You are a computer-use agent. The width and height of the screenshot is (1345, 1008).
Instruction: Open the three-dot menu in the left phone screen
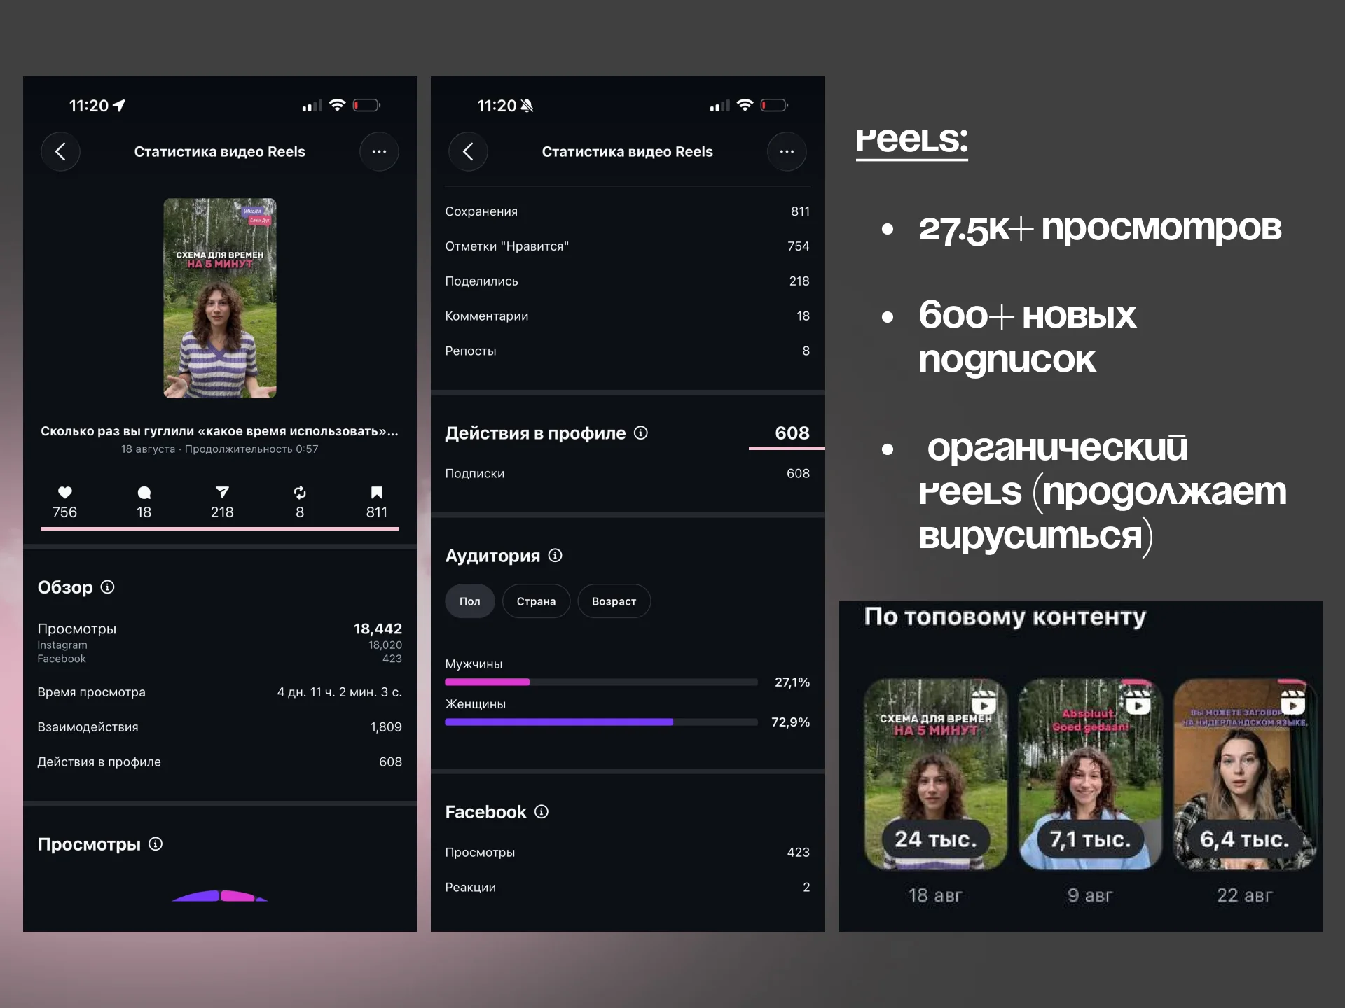point(379,151)
